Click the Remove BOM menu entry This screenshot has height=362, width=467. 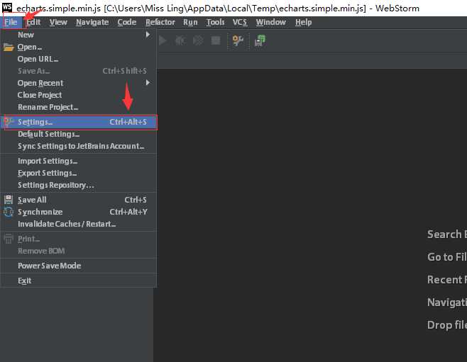point(79,251)
